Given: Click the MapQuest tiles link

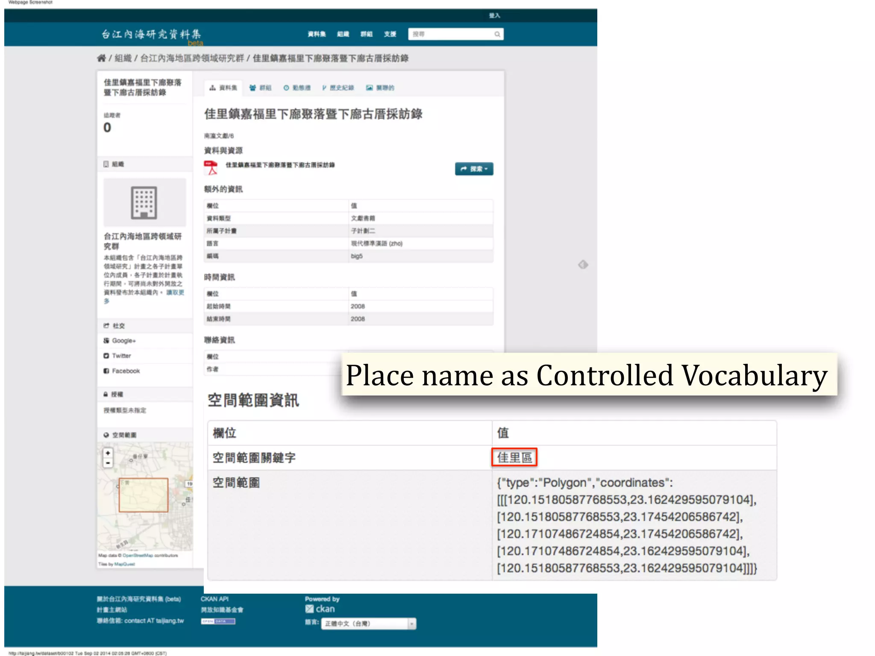Looking at the screenshot, I should coord(124,564).
